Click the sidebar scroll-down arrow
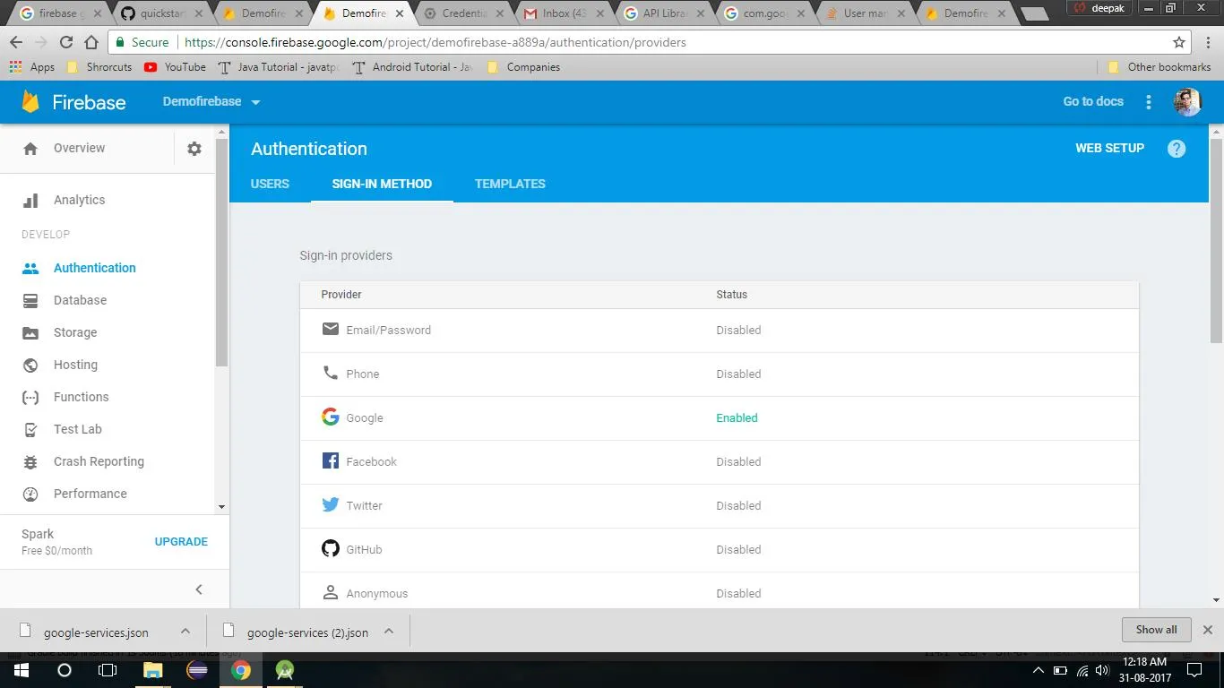 221,506
